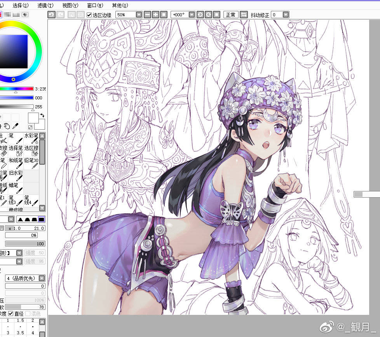Click the brush size slider showing 21.0

[25, 228]
